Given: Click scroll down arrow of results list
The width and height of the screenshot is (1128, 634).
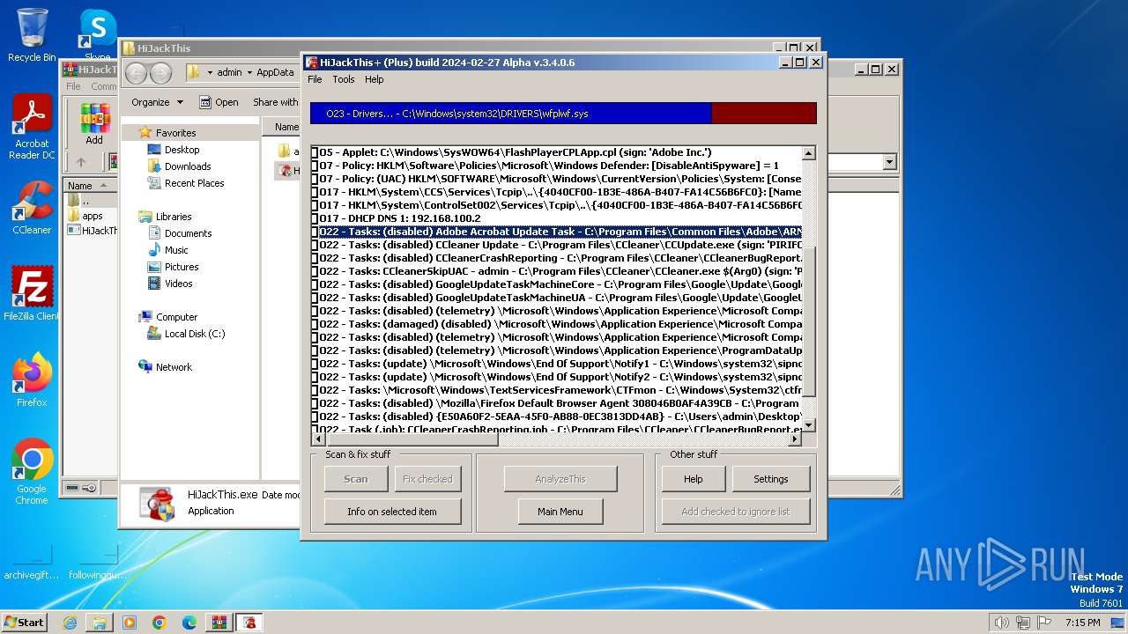Looking at the screenshot, I should pos(809,425).
